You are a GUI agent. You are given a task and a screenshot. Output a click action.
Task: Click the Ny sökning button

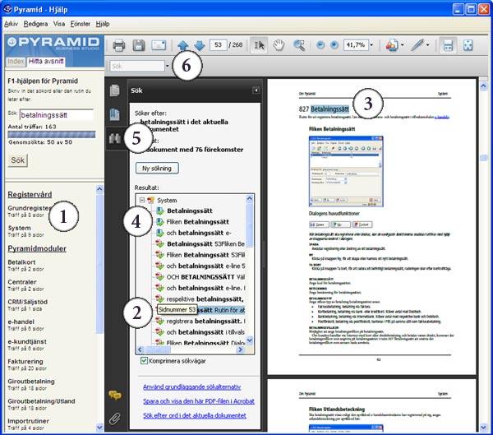pyautogui.click(x=157, y=168)
